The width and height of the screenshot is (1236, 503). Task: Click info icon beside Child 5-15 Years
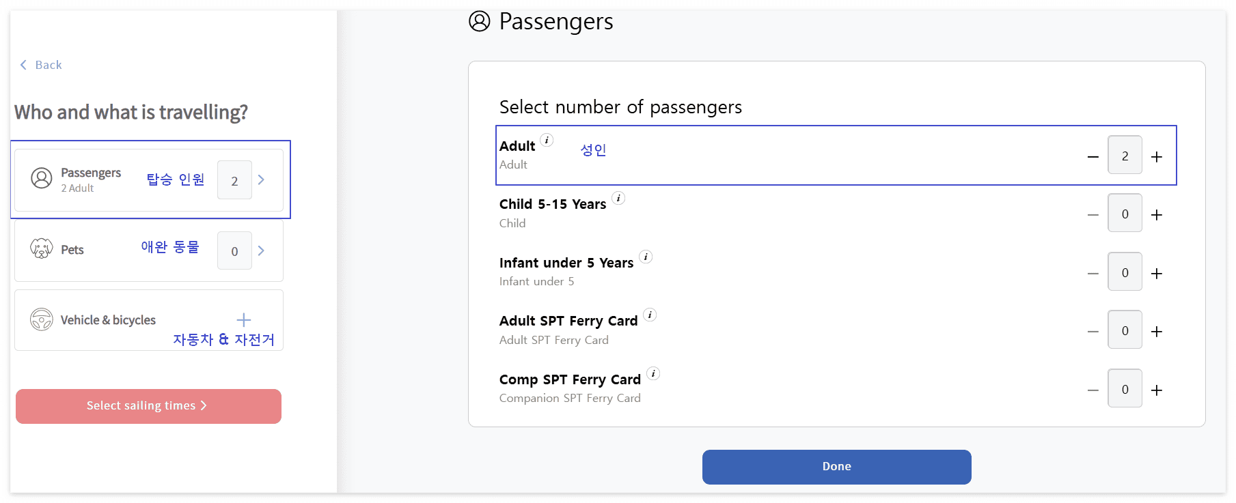tap(618, 199)
